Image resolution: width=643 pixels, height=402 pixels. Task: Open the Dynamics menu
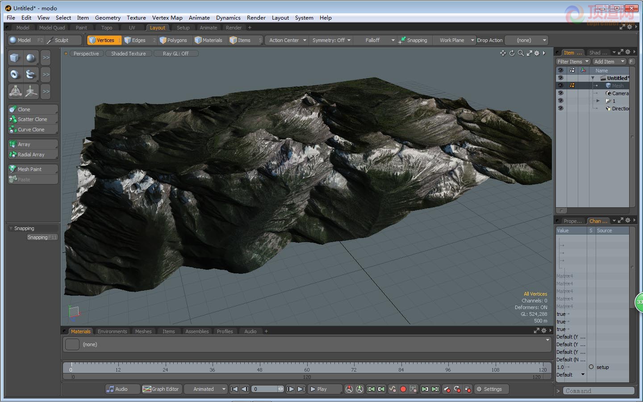[228, 18]
